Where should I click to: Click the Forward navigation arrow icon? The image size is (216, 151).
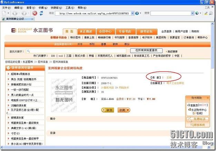pyautogui.click(x=24, y=13)
